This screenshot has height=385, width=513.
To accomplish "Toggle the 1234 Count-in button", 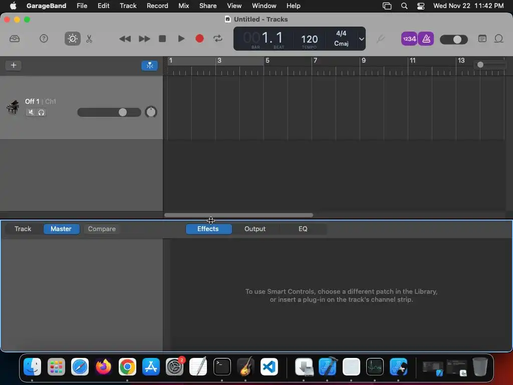I will pyautogui.click(x=409, y=39).
